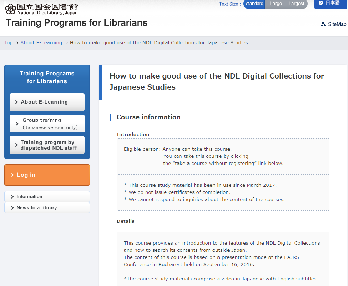
Task: Click the line about video with English subtitles
Action: pos(221,279)
